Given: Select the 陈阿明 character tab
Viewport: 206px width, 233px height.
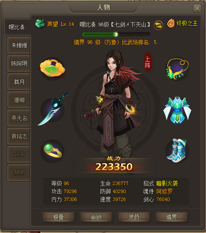Looking at the screenshot, I should point(19,63).
